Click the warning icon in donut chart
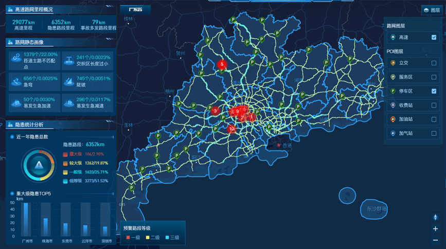This screenshot has width=446, height=249. (x=39, y=165)
